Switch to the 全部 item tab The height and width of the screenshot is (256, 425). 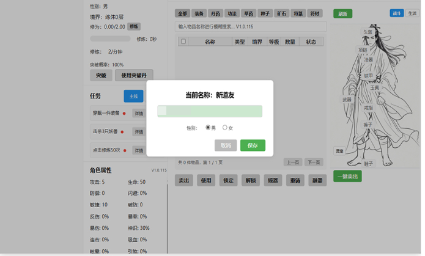click(x=182, y=13)
